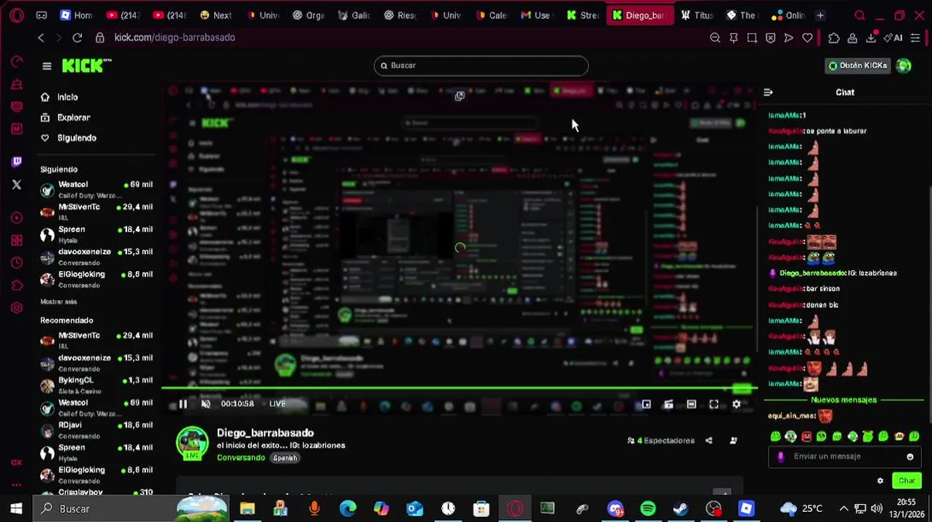Pause the stream video

(183, 404)
